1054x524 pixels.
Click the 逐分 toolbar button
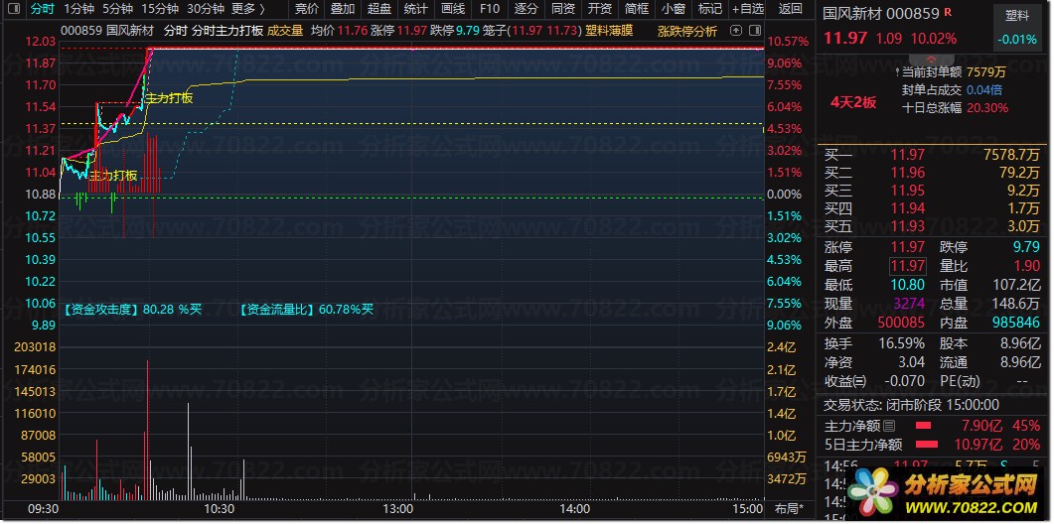527,9
